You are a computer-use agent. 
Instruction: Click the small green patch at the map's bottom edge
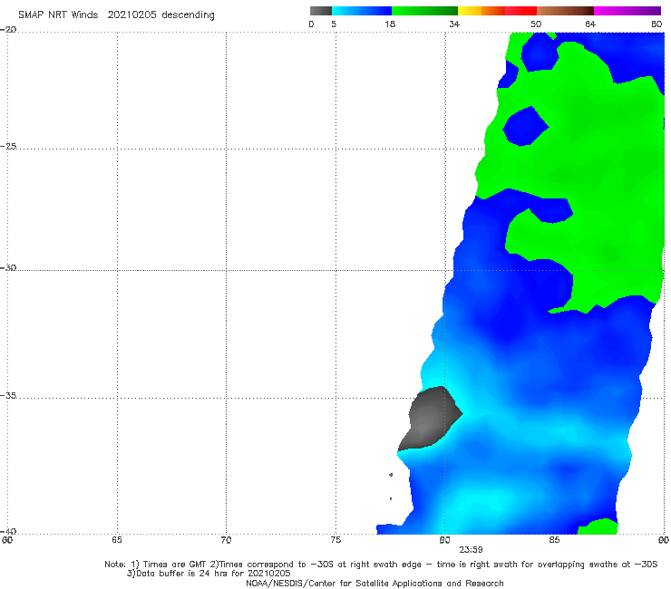(x=598, y=526)
